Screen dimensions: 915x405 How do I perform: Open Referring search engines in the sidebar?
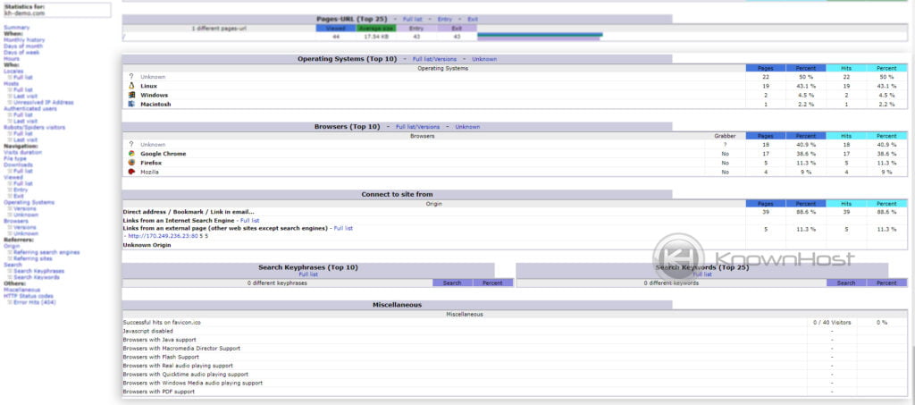pos(46,253)
